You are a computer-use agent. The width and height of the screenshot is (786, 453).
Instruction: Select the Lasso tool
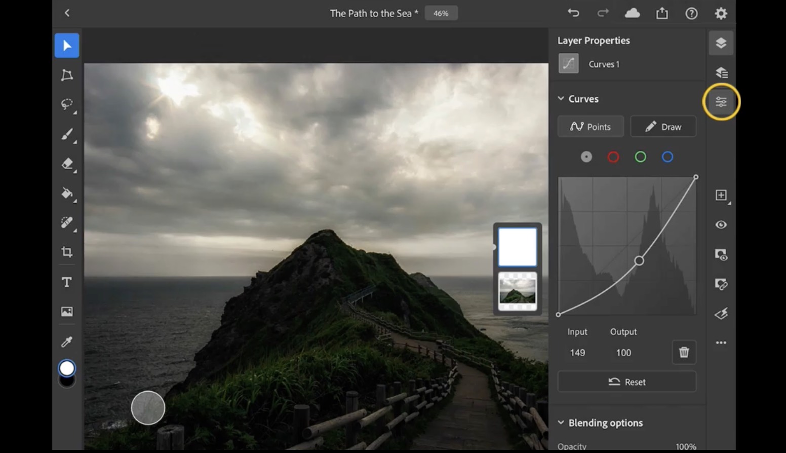[67, 104]
